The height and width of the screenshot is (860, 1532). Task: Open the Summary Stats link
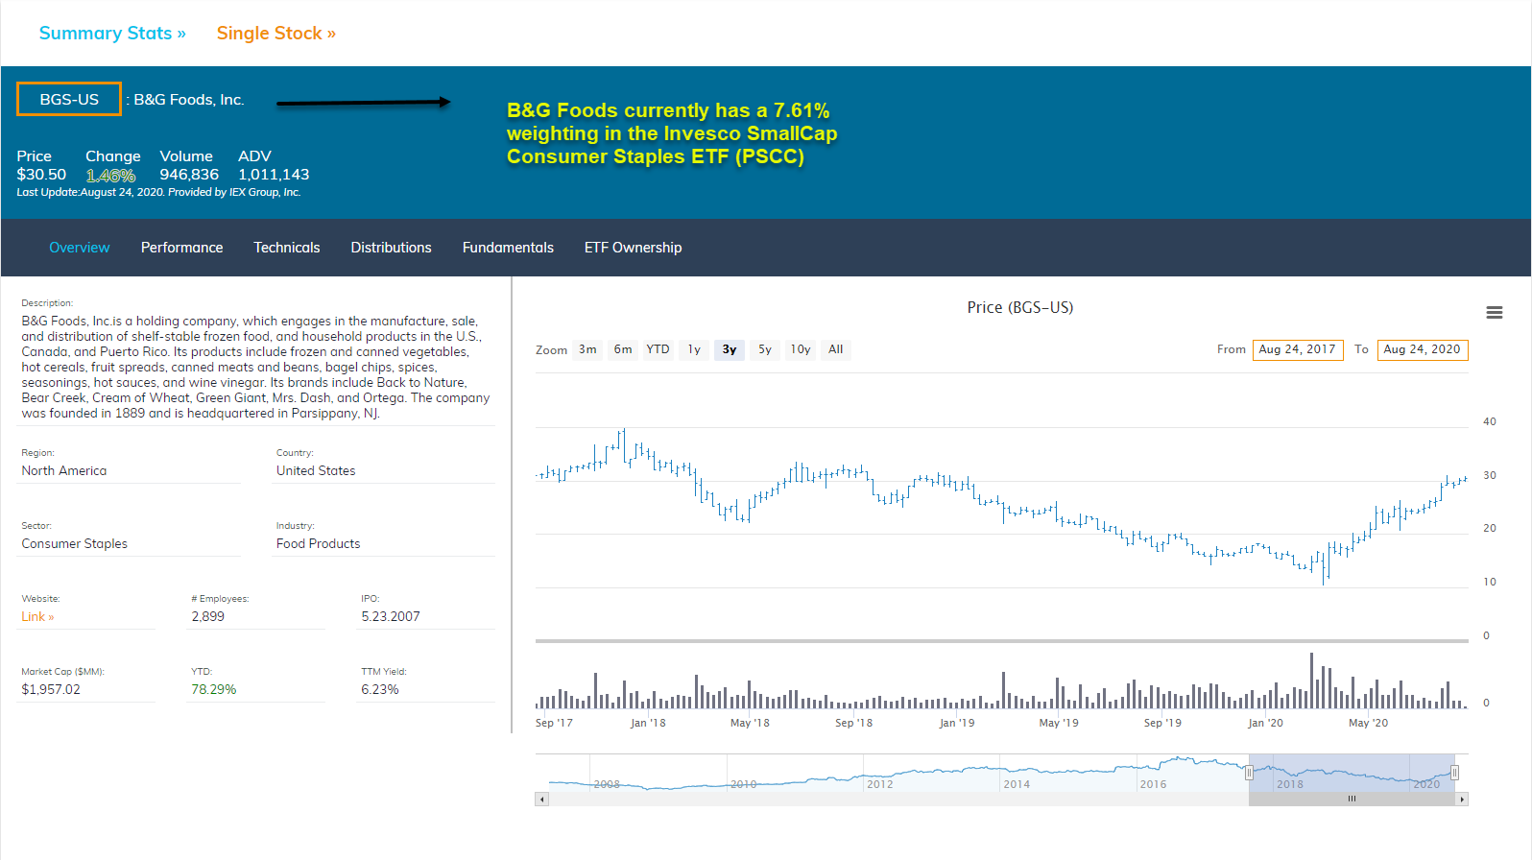112,34
